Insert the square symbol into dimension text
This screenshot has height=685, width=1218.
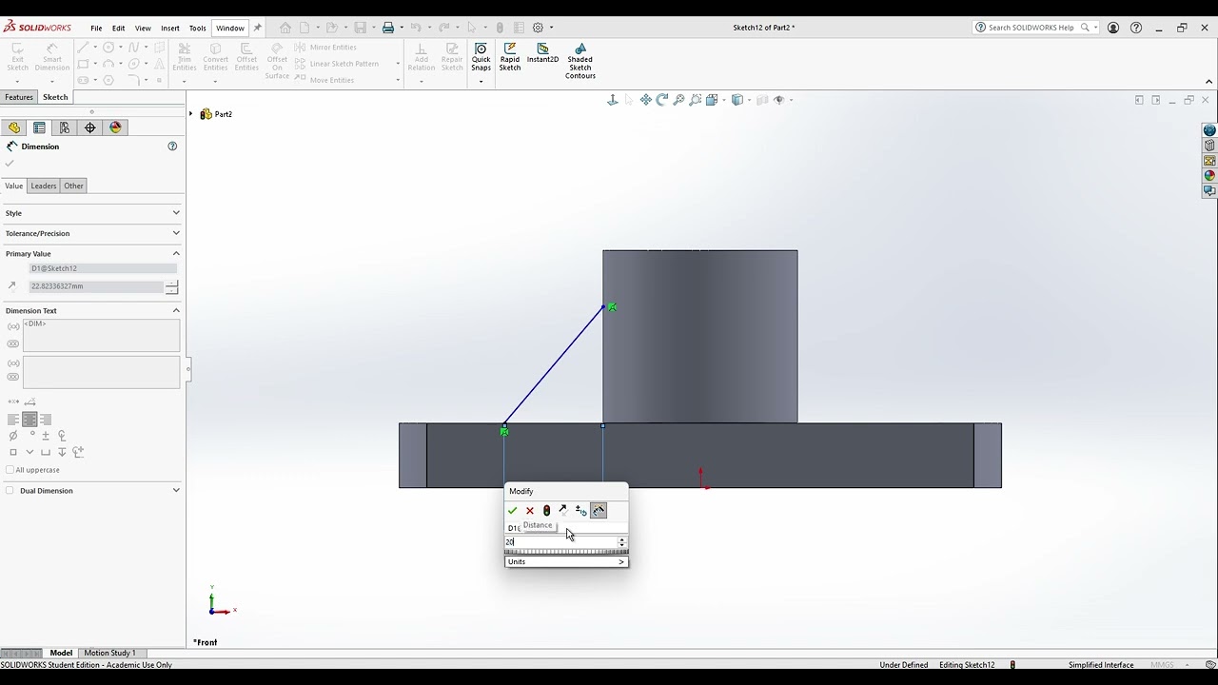13,452
